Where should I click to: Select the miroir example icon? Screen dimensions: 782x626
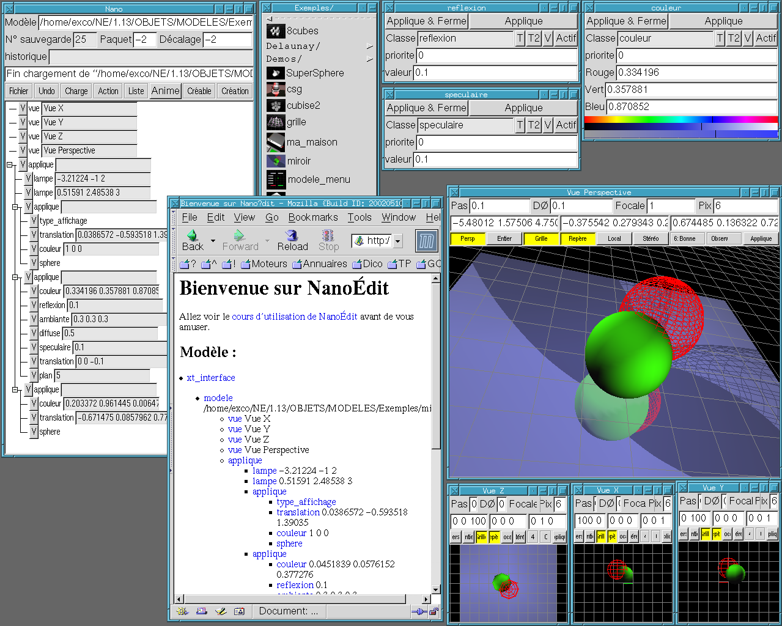(276, 161)
